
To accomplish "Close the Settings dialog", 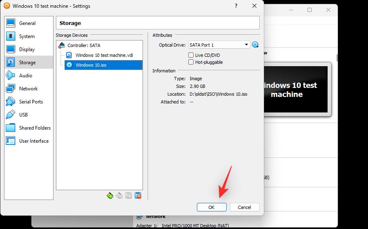I will (x=254, y=6).
